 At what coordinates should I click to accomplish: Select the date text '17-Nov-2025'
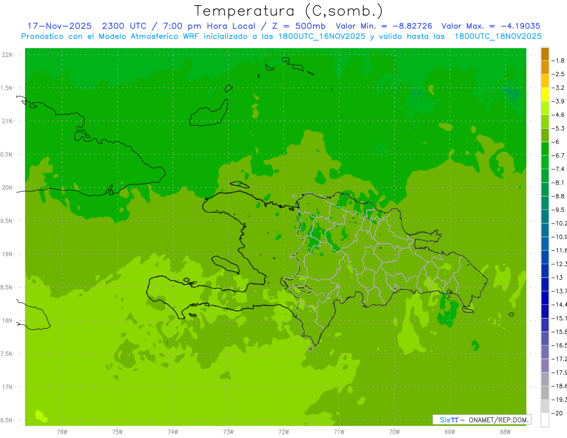(x=60, y=26)
